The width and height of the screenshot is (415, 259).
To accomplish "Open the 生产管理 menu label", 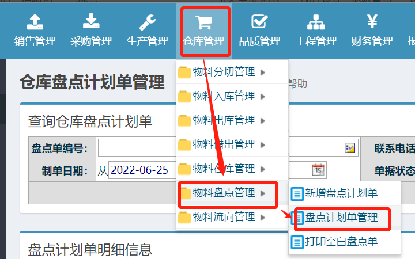I will point(148,41).
